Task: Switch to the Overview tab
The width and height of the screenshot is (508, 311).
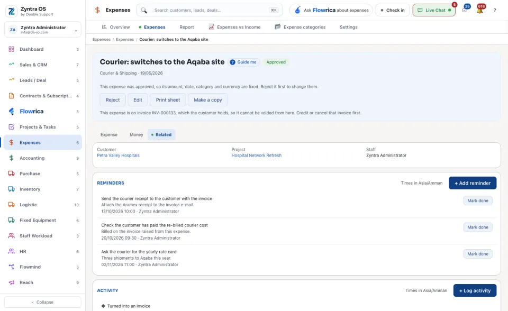Action: 116,27
